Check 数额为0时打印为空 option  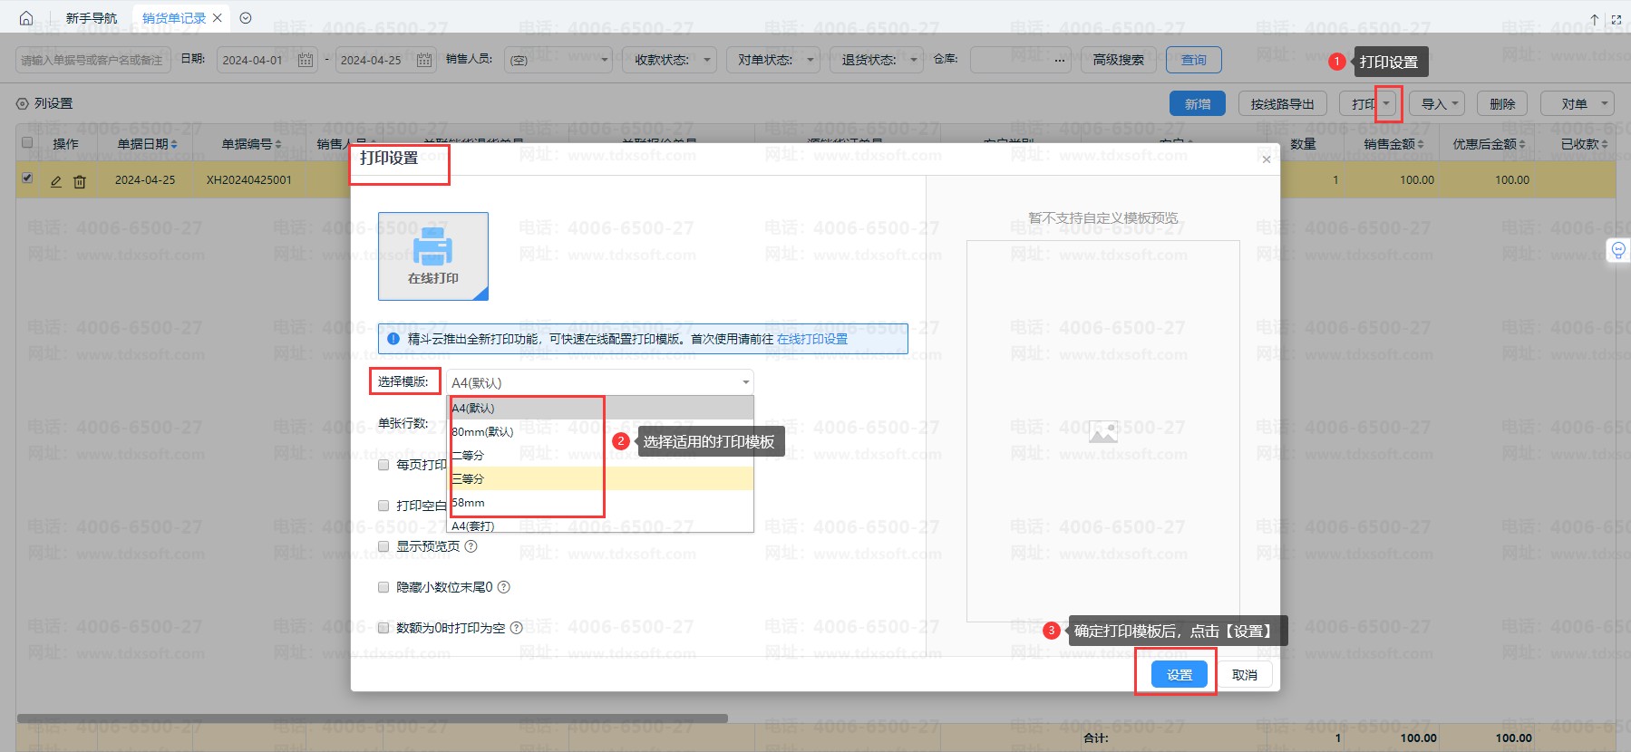[x=383, y=628]
